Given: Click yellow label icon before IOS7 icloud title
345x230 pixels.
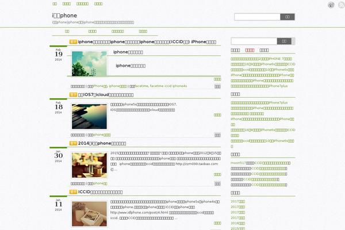Looking at the screenshot, I should click(x=73, y=95).
